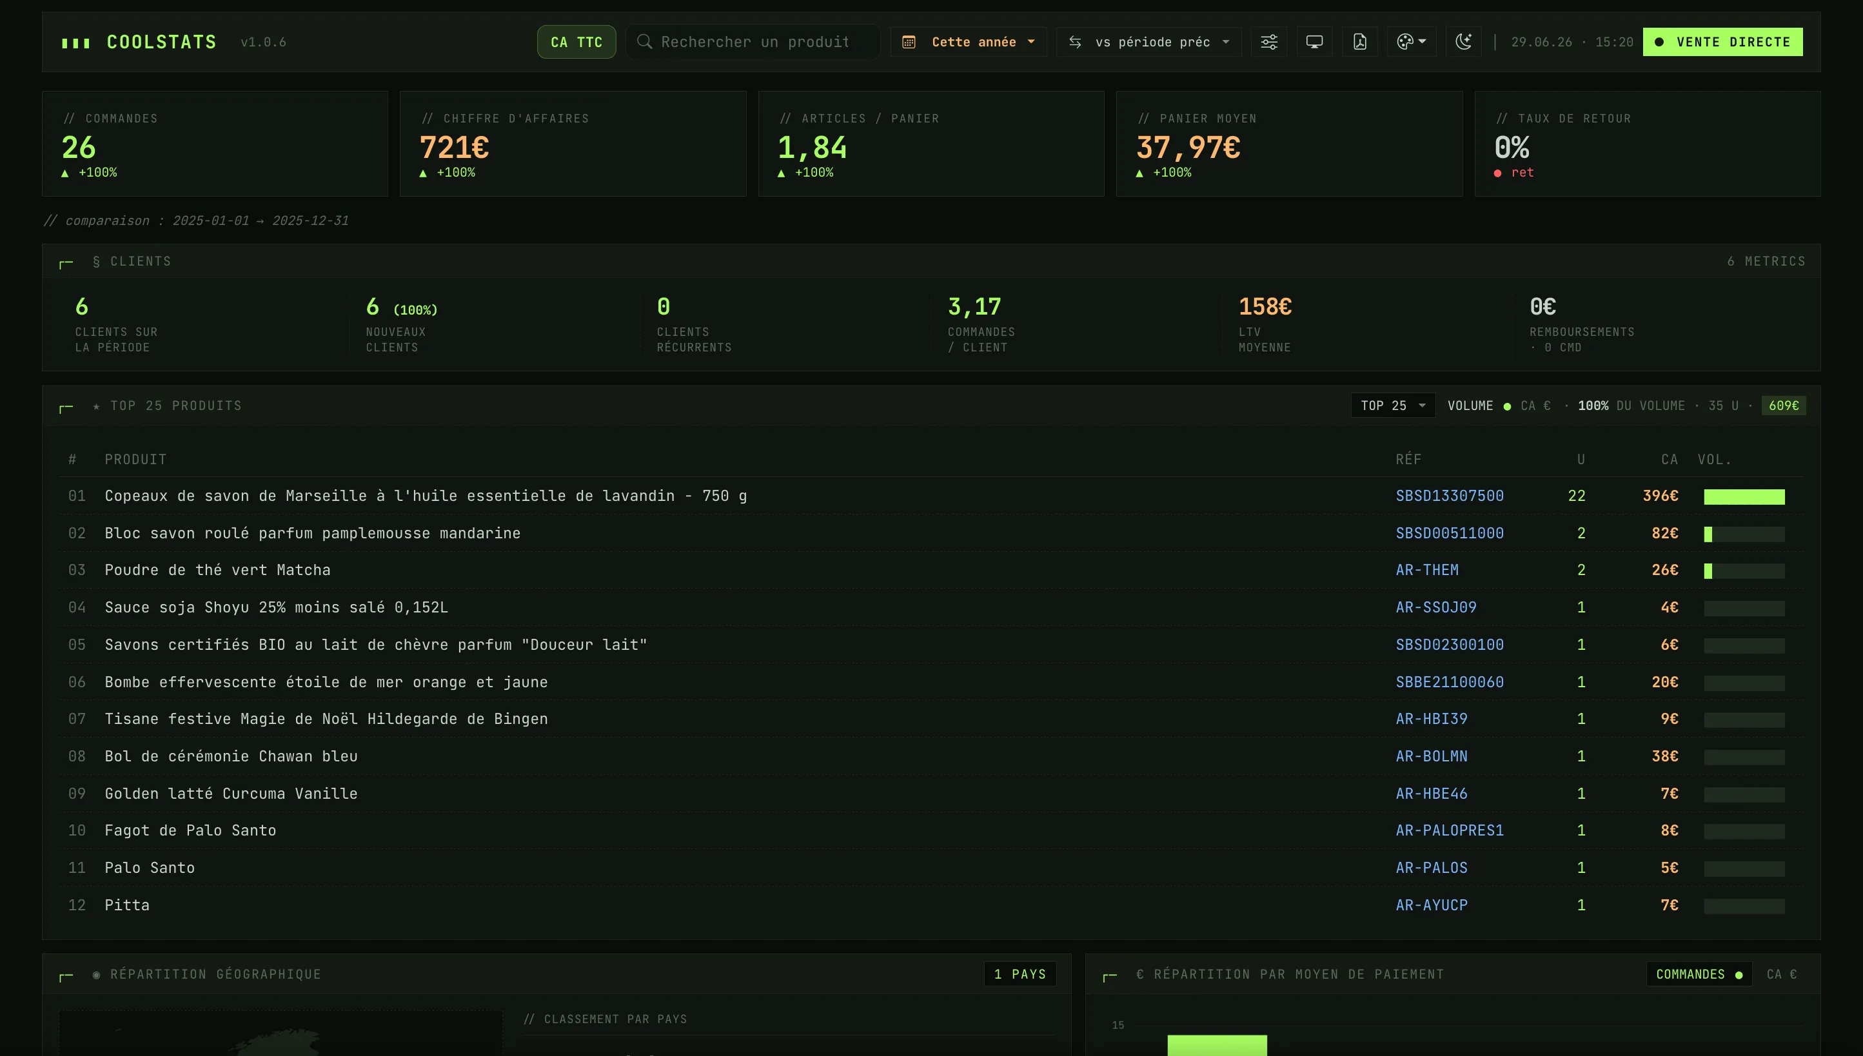Screen dimensions: 1863x1056
Task: Click product name Bombe effervescente étoile de mer
Action: (326, 682)
